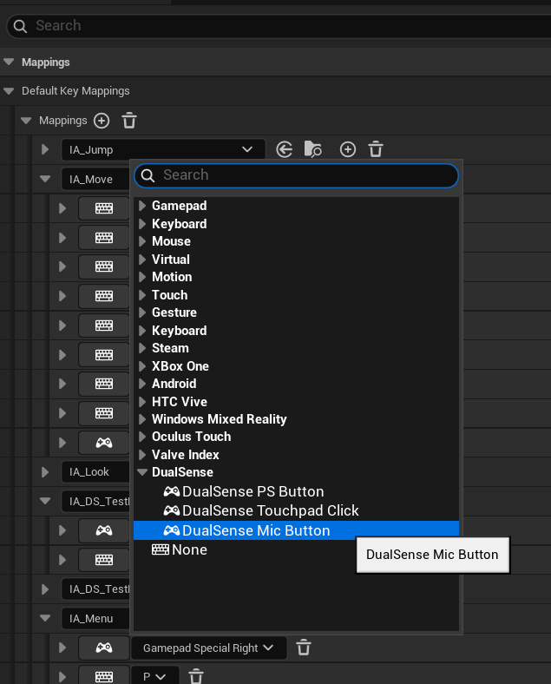
Task: Collapse the Mappings array expander
Action: pyautogui.click(x=26, y=121)
